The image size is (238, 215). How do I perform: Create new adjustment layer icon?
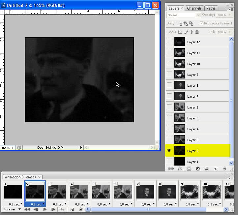198,169
